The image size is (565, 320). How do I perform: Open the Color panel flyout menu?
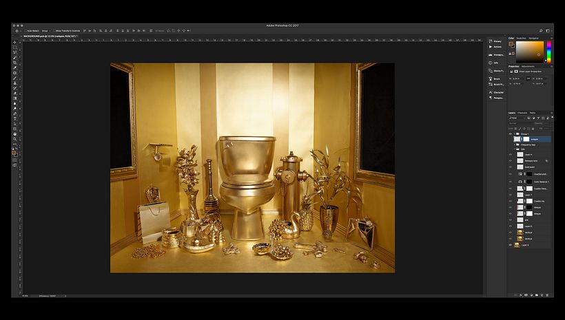(x=552, y=38)
